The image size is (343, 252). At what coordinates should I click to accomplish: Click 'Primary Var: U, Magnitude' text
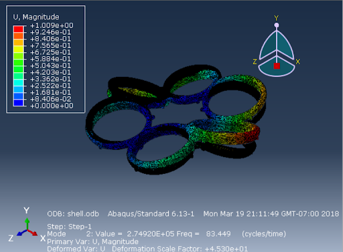[x=92, y=242]
